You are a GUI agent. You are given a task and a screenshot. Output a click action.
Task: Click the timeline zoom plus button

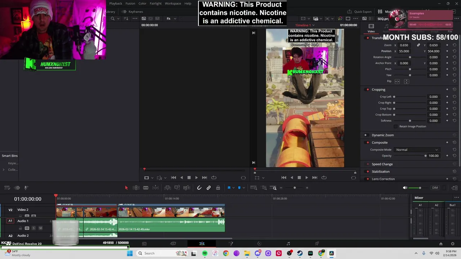tap(307, 188)
